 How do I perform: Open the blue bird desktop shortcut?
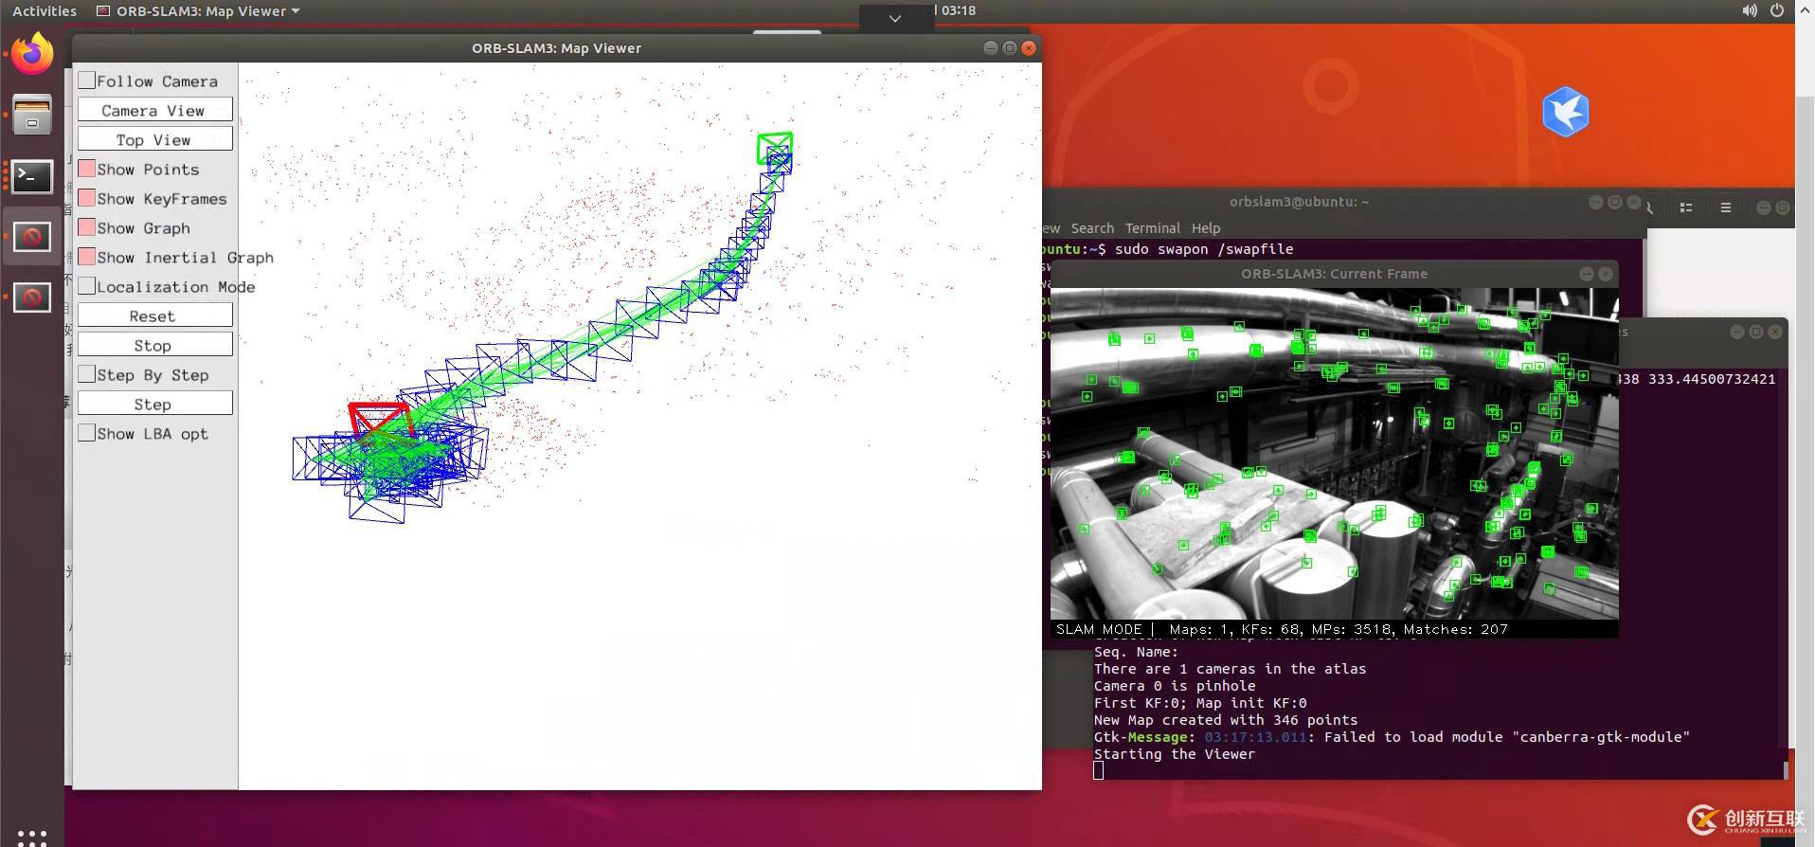pyautogui.click(x=1565, y=112)
